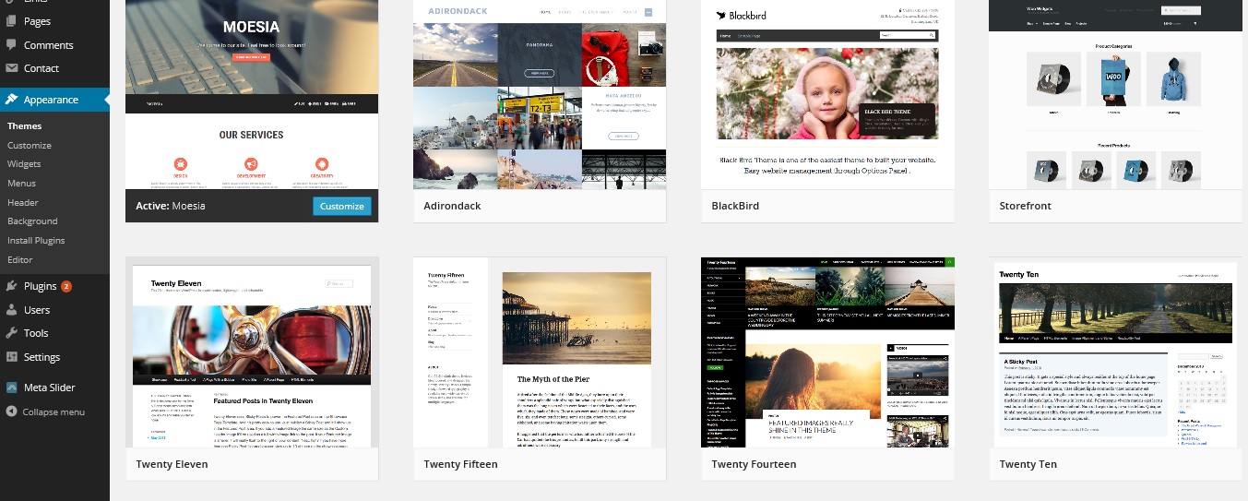
Task: Click the Twenty Fifteen theme name
Action: pyautogui.click(x=460, y=464)
